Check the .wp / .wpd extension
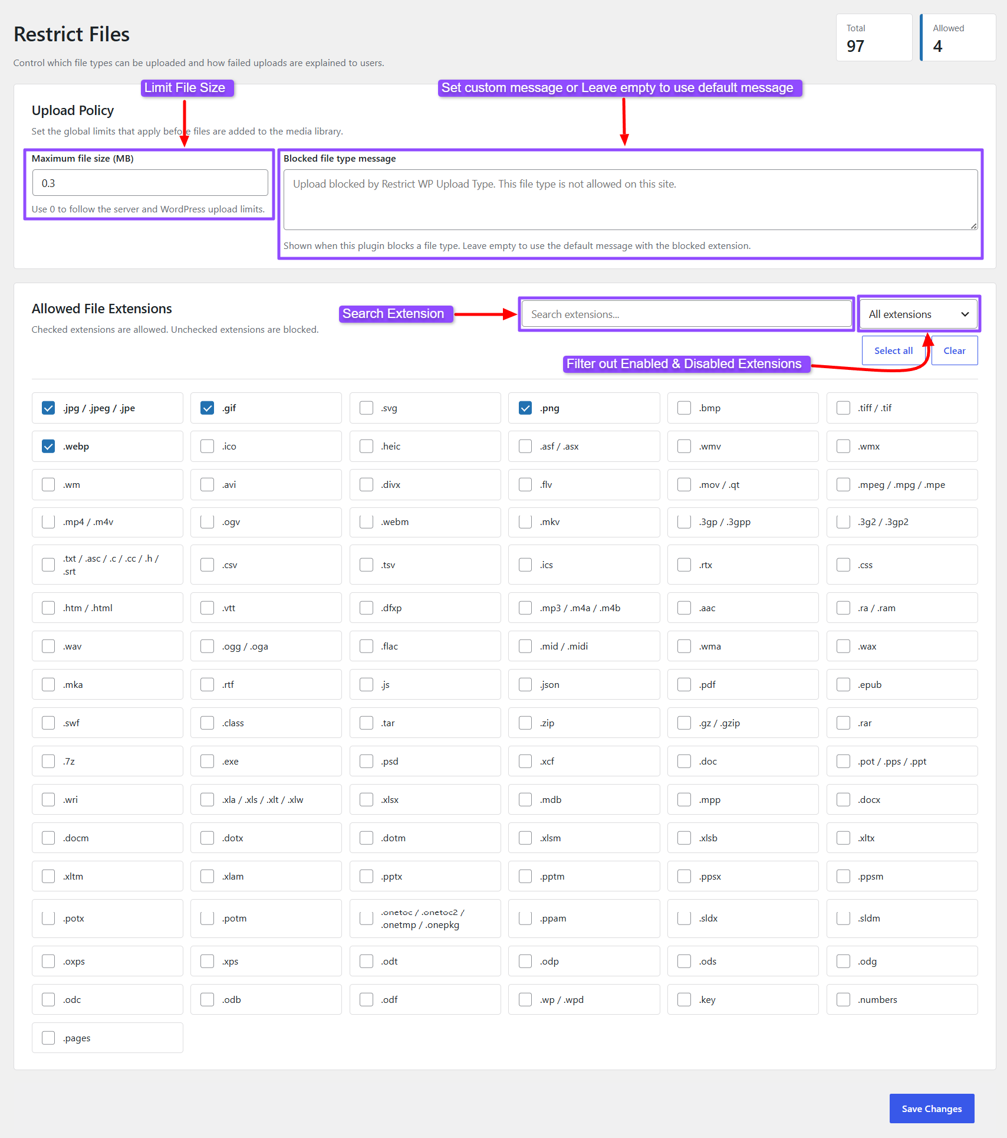This screenshot has width=1007, height=1138. [525, 1000]
